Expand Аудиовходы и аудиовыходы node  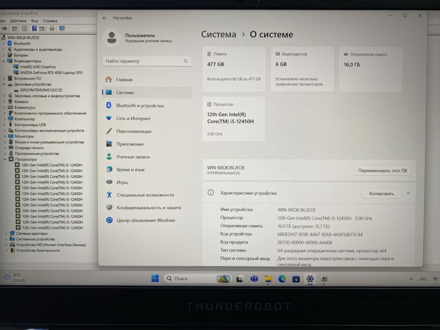4,49
